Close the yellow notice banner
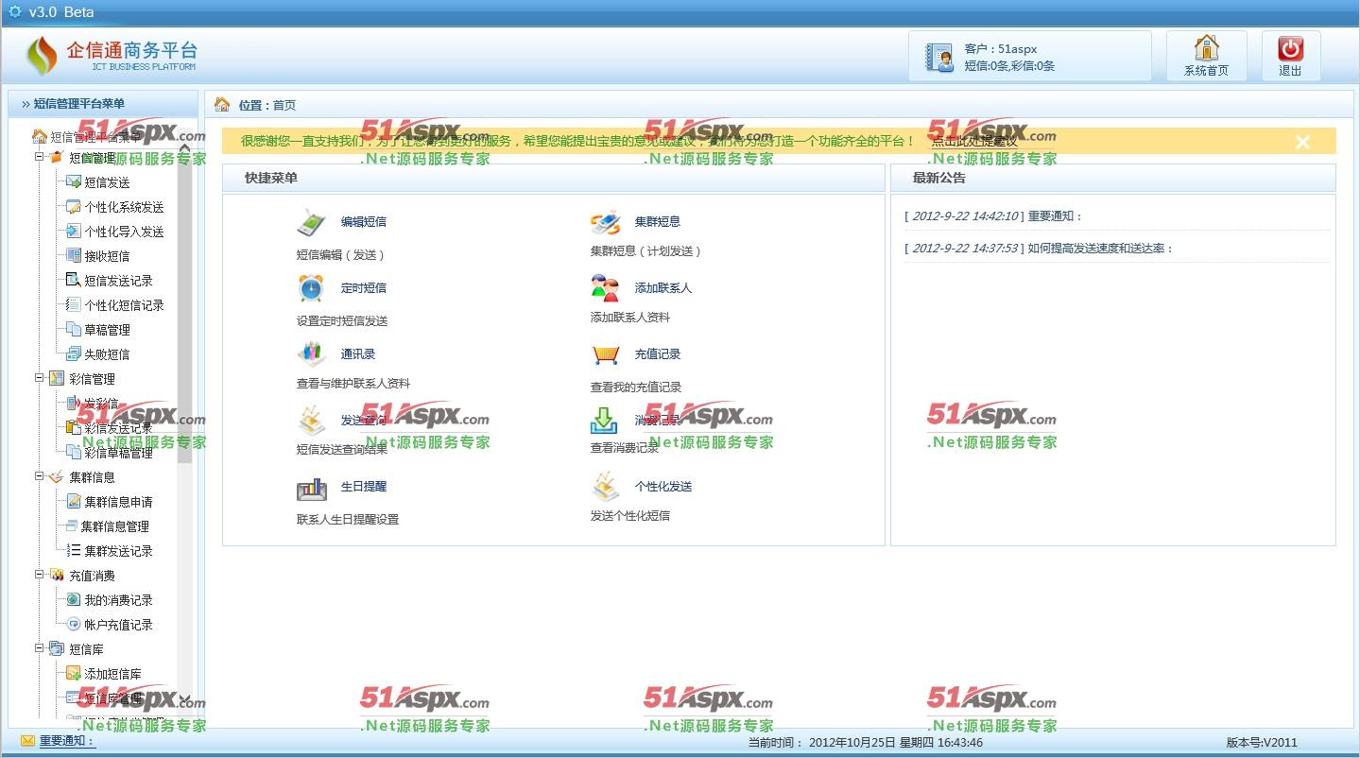Viewport: 1360px width, 758px height. pos(1302,142)
